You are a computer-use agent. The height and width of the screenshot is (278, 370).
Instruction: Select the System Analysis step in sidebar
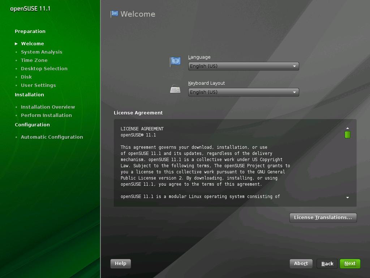[42, 52]
